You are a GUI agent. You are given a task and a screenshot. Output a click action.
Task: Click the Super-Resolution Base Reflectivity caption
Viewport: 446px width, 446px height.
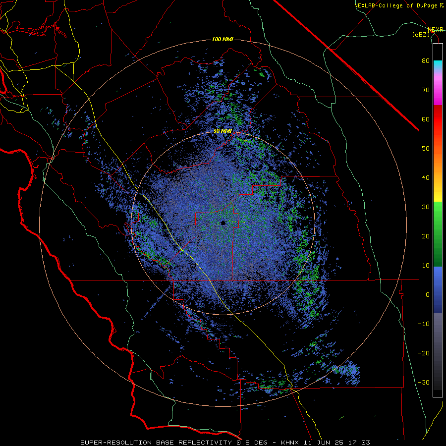(225, 443)
